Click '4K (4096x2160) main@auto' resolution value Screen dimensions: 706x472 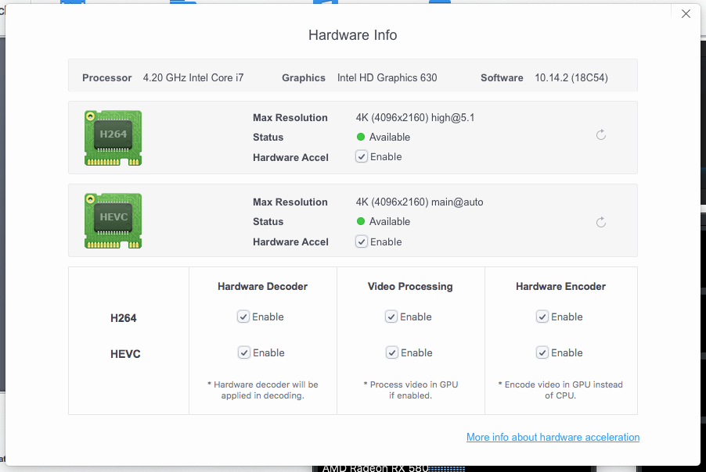pyautogui.click(x=420, y=202)
